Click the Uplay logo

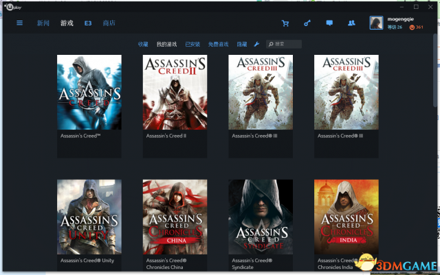point(13,7)
